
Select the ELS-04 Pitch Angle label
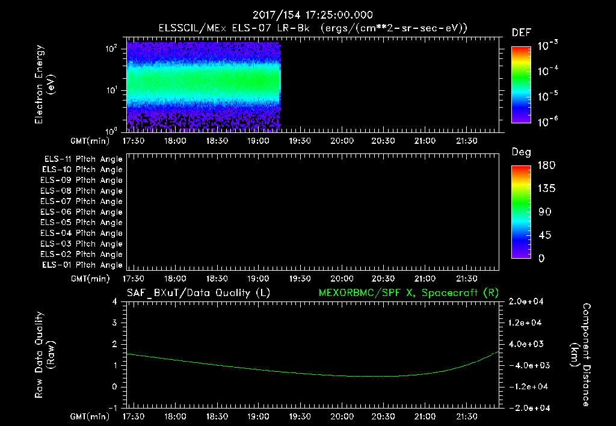81,233
